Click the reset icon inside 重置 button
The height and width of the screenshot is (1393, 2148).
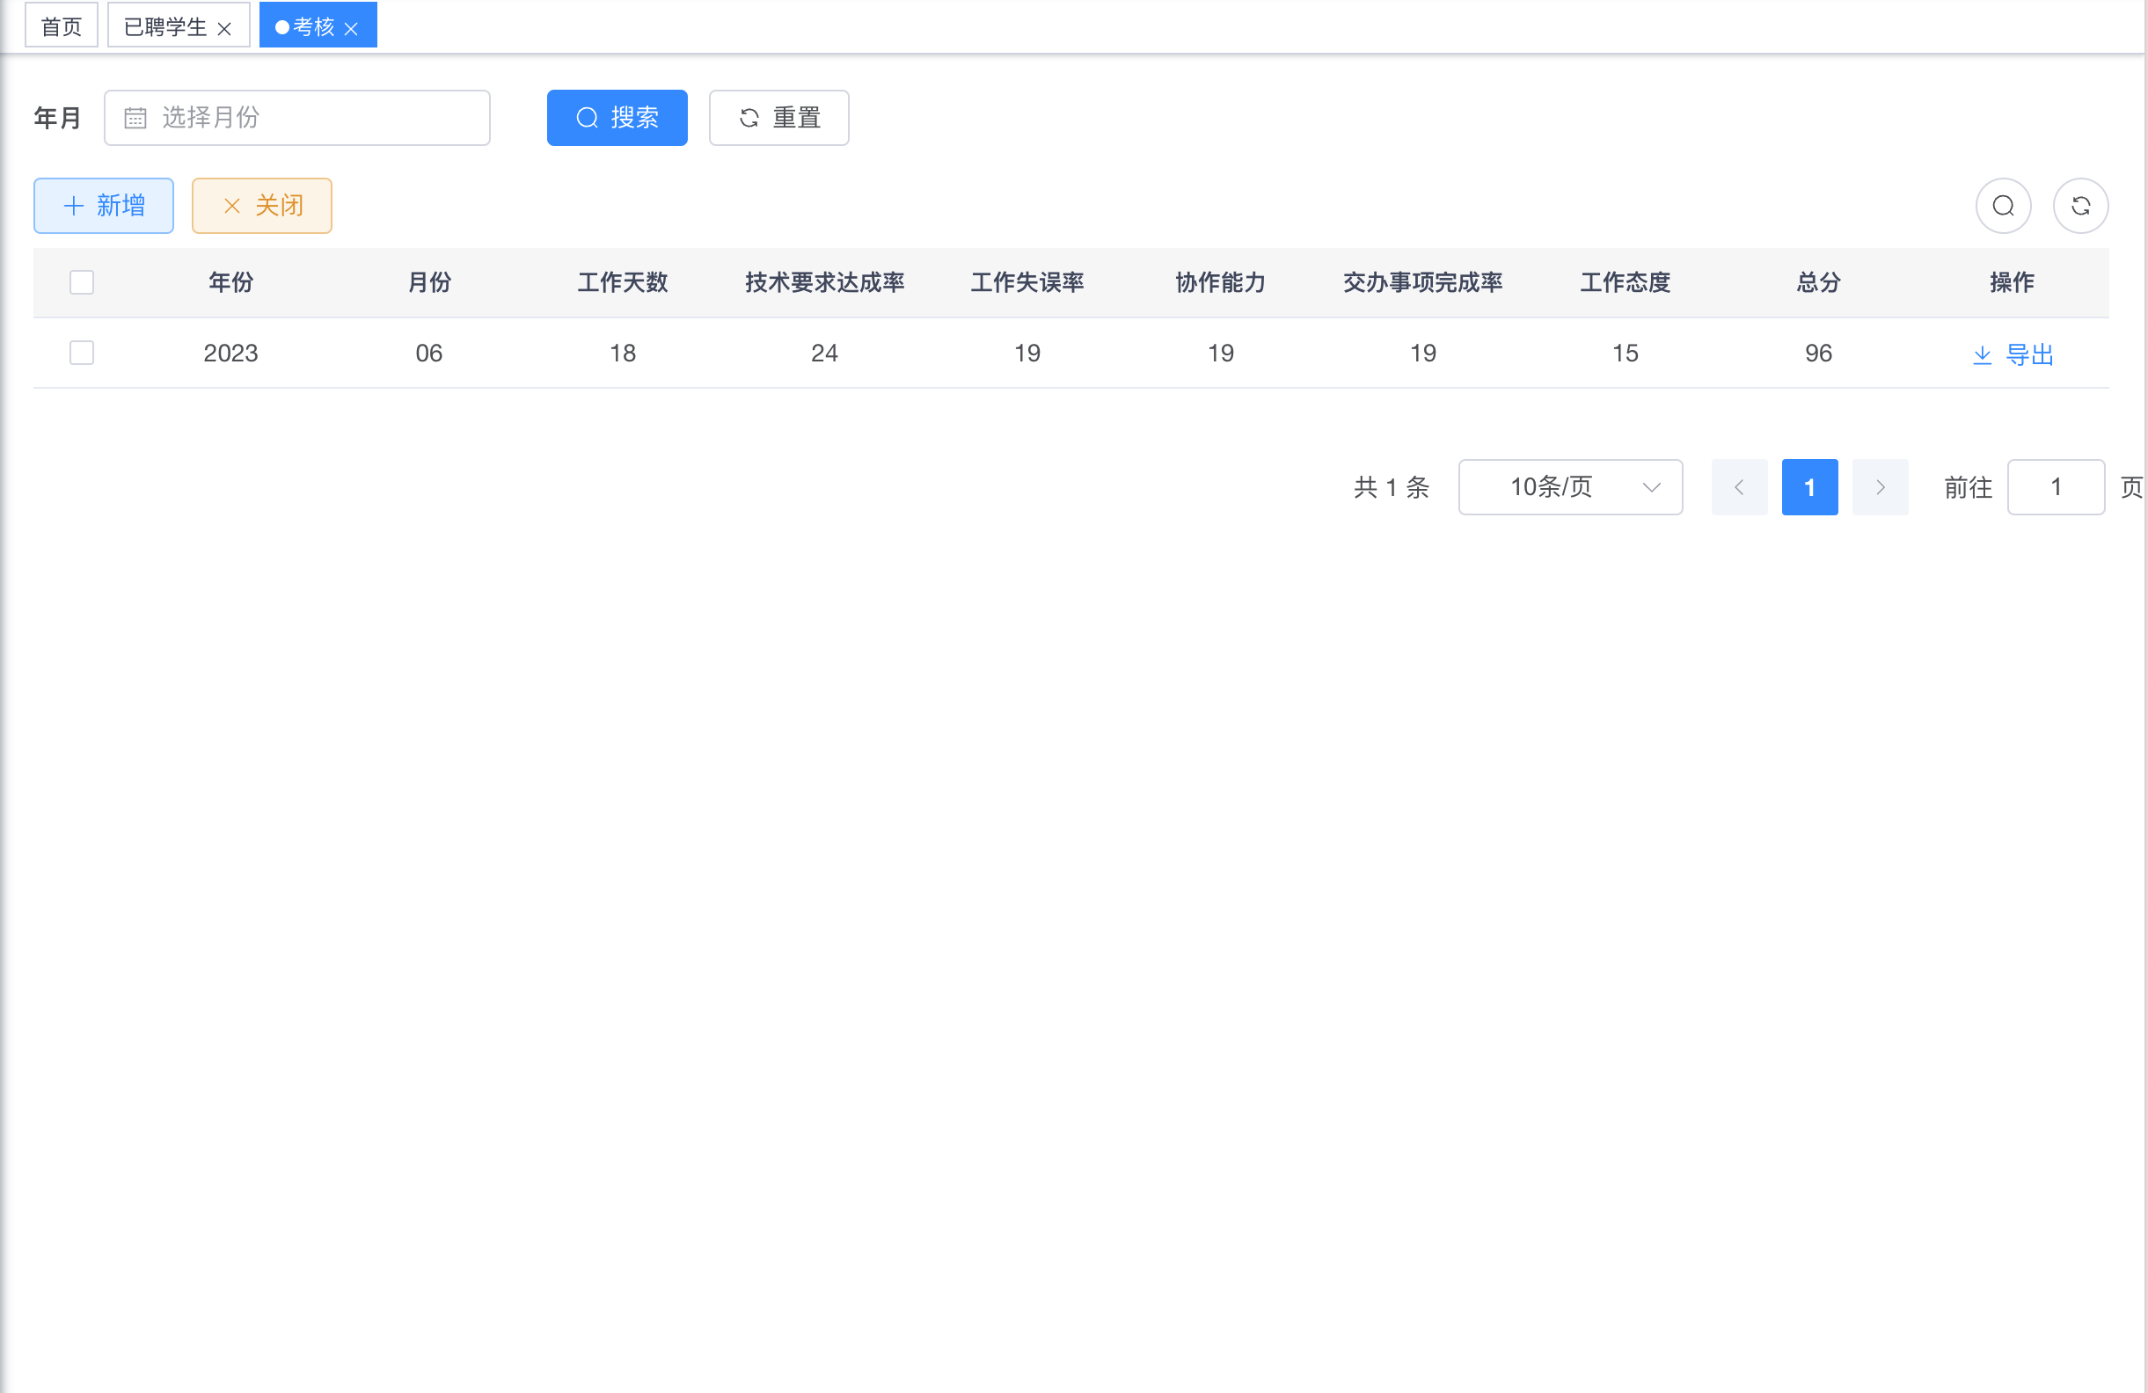pos(749,117)
